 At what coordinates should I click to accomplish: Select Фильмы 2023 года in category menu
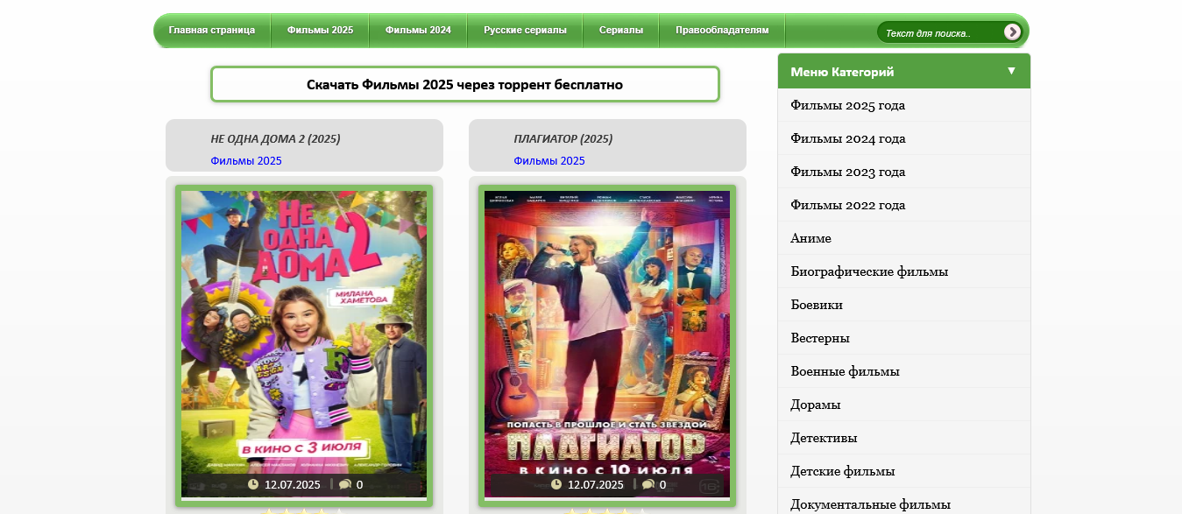tap(904, 172)
